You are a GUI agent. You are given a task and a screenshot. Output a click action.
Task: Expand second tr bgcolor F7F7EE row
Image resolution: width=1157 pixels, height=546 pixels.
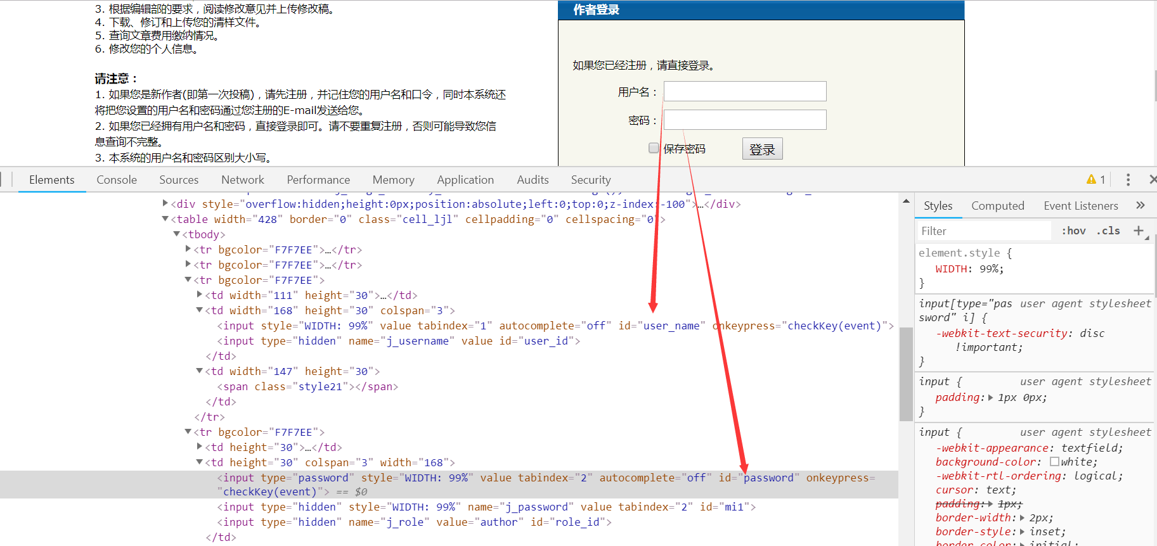point(188,264)
